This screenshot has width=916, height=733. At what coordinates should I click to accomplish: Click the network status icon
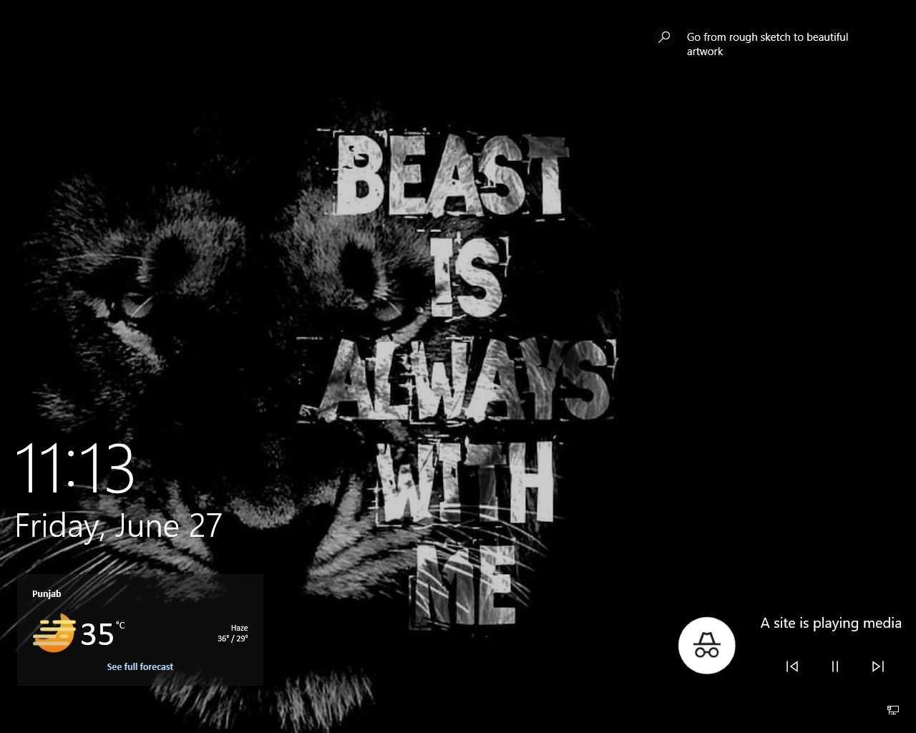(x=893, y=710)
